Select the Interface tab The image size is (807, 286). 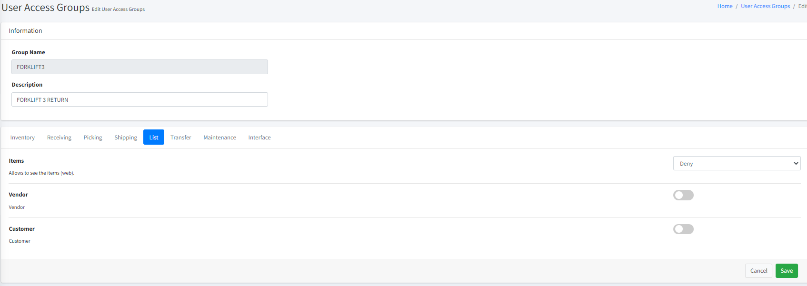(259, 138)
